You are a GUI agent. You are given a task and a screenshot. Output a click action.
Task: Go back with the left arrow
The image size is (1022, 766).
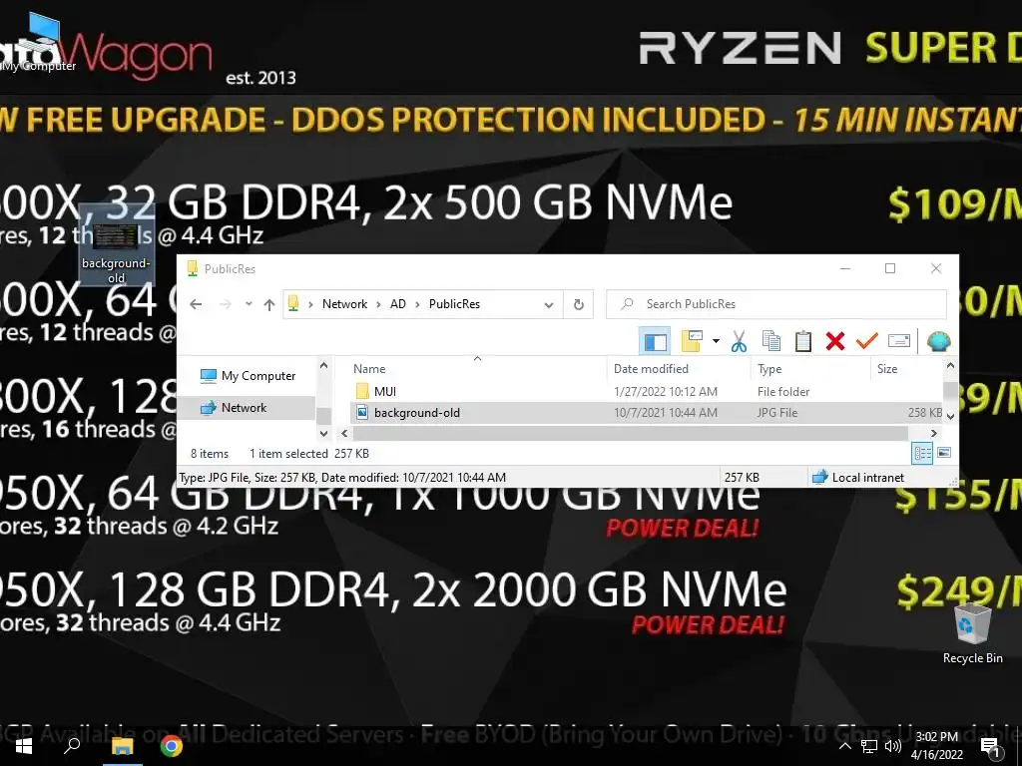click(196, 304)
